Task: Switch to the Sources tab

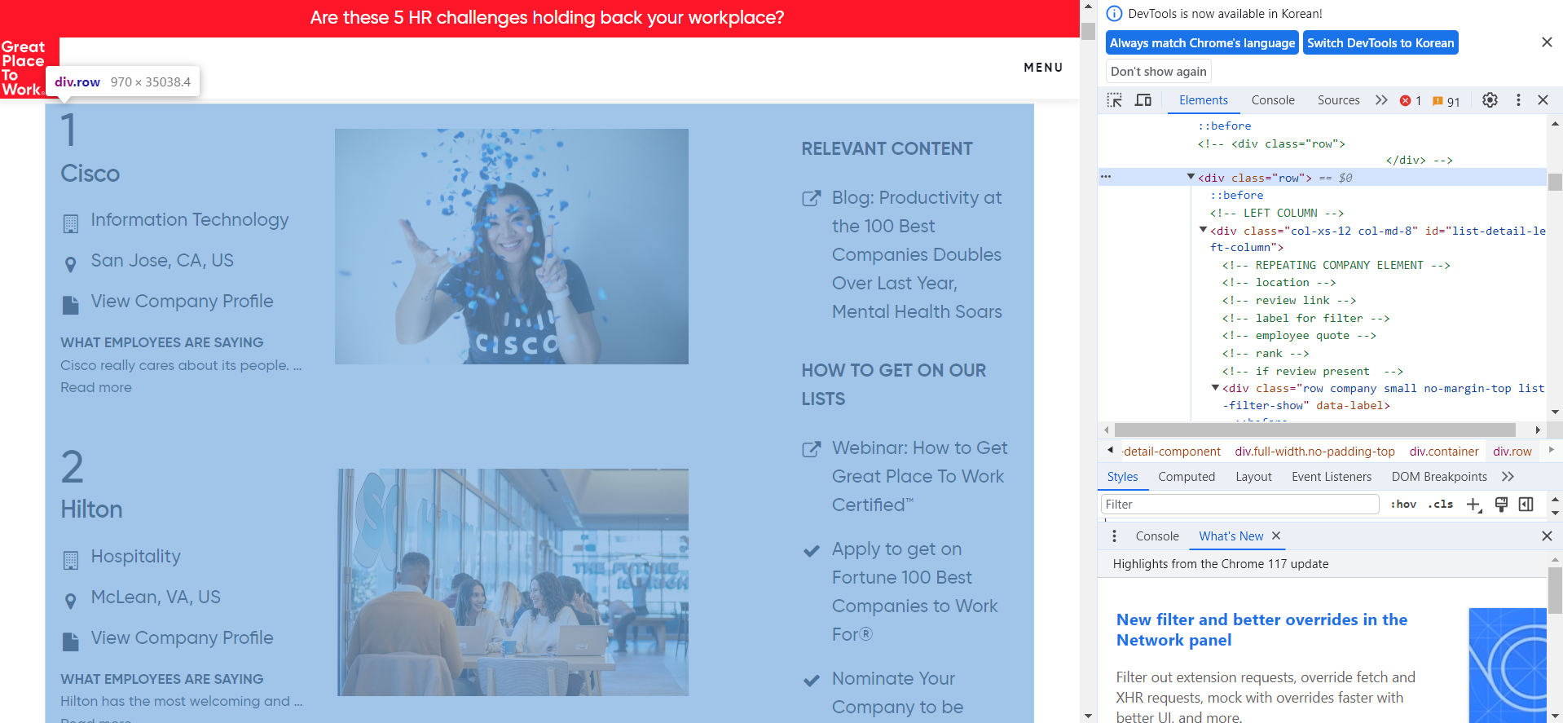Action: [x=1338, y=100]
